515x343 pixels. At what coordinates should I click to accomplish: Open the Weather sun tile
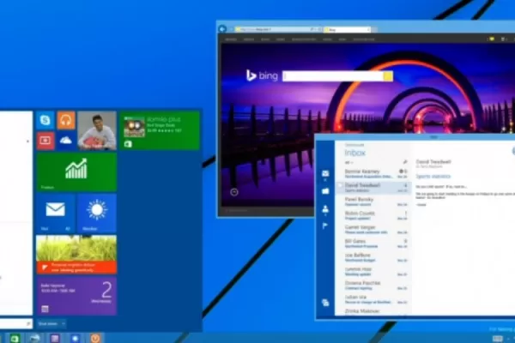pyautogui.click(x=97, y=213)
